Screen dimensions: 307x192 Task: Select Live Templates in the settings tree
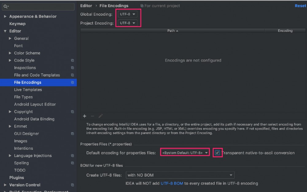28,89
